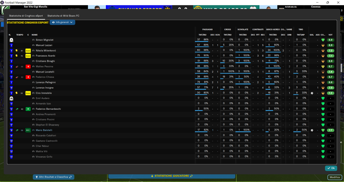The width and height of the screenshot is (344, 182).
Task: Click person icon beside Cristiano Biraghi
Action: (x=33, y=61)
